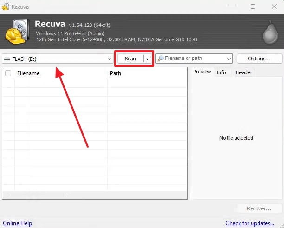284x228 pixels.
Task: Open the FLASH (E:) drive dropdown
Action: coord(110,59)
